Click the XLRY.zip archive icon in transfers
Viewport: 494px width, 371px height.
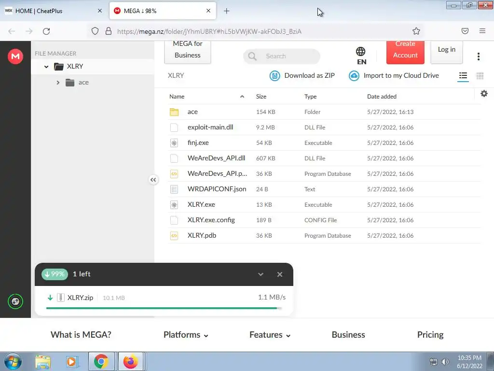(60, 298)
